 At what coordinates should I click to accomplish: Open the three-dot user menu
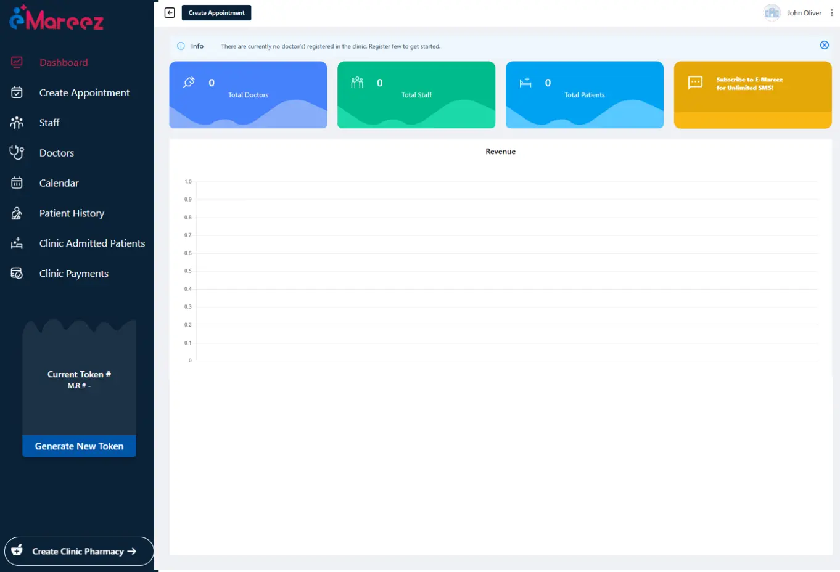(831, 13)
